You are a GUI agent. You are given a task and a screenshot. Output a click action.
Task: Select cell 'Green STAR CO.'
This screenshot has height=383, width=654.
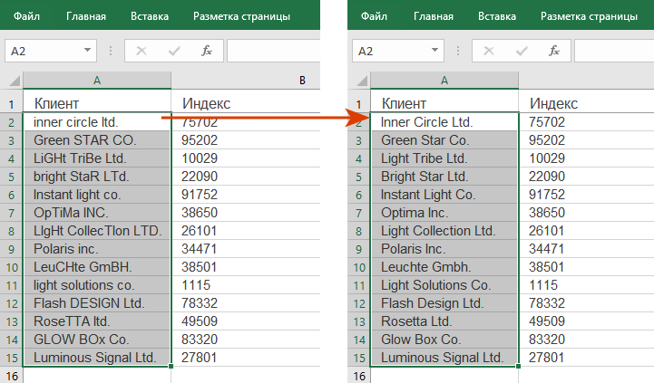(x=97, y=140)
